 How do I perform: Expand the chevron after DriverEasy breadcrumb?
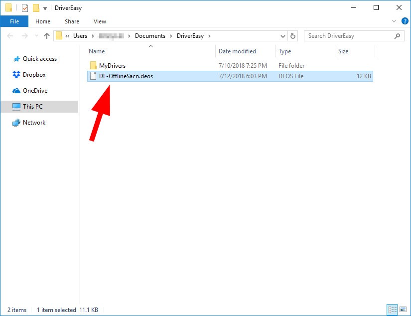[x=209, y=36]
